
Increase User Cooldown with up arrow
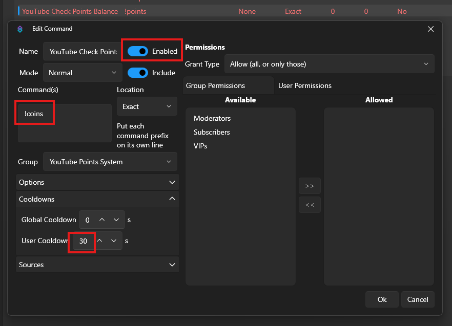[100, 241]
